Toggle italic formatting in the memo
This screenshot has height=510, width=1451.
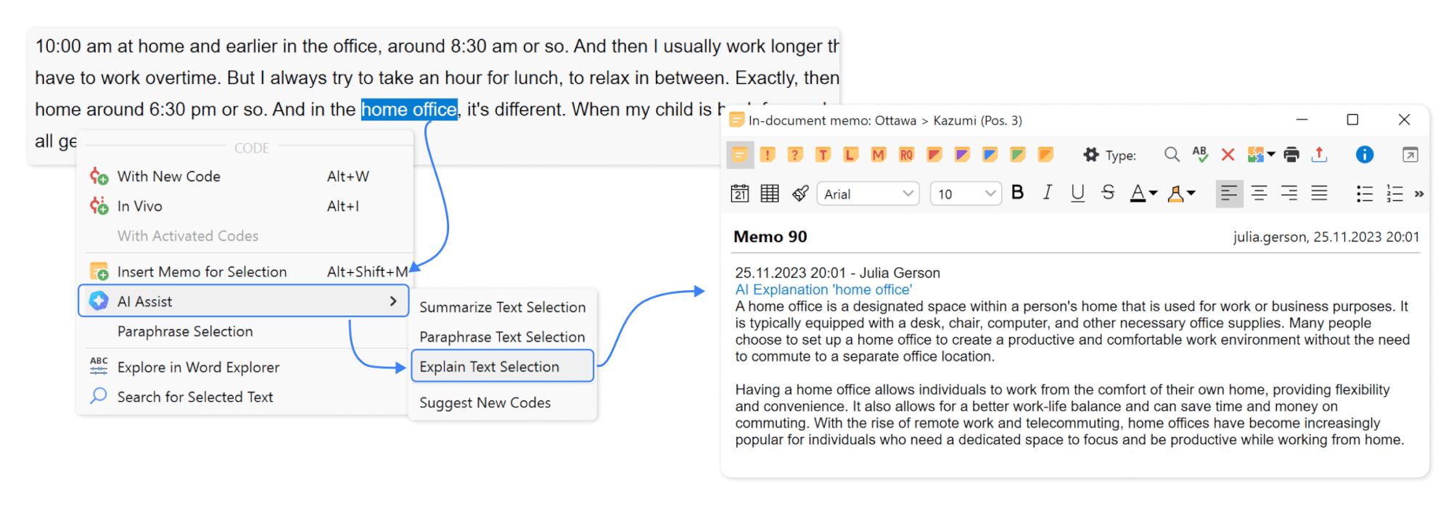tap(1047, 193)
